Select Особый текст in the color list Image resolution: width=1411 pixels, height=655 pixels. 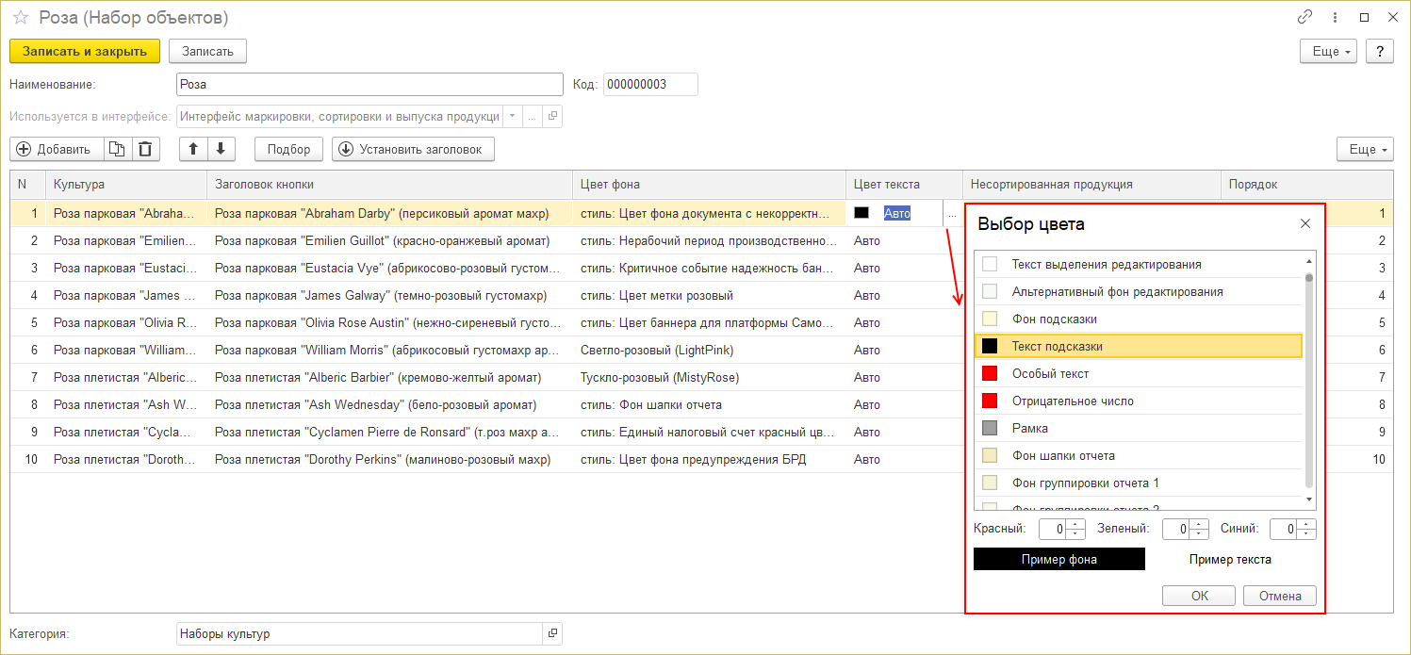(x=1050, y=374)
